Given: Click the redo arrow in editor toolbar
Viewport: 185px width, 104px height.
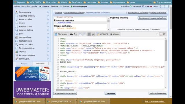Looking at the screenshot, I should [x=84, y=34].
